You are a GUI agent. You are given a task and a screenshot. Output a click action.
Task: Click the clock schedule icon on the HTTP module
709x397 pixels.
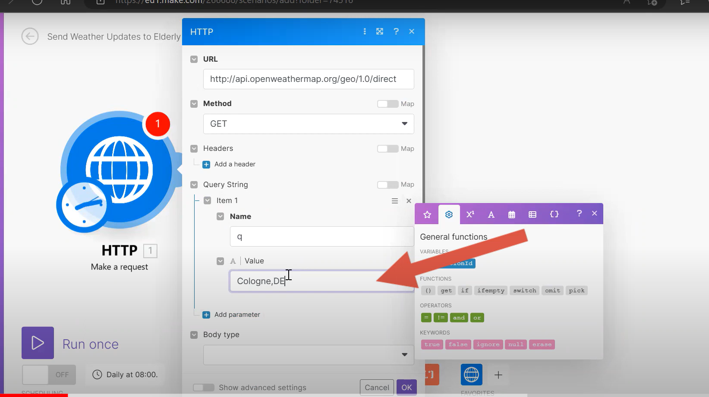click(x=84, y=205)
